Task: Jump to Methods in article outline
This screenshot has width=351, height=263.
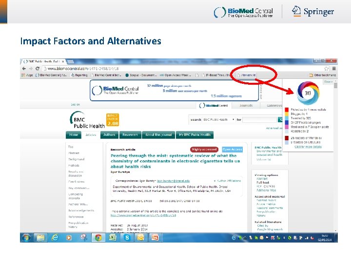Action: tap(74, 166)
